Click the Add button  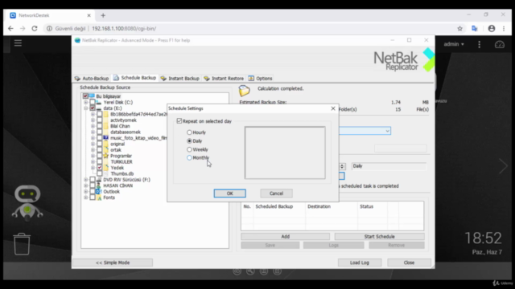tap(285, 237)
